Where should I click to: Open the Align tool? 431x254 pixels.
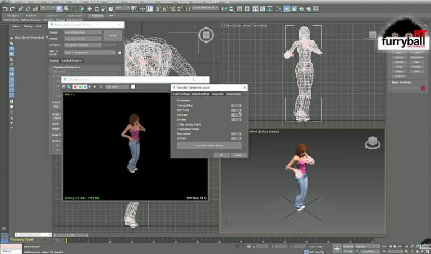[x=231, y=9]
